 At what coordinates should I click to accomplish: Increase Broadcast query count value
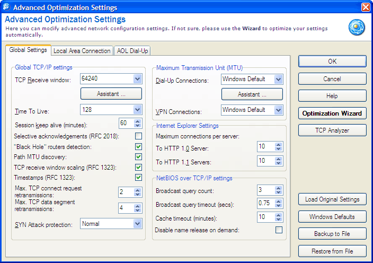(278, 188)
